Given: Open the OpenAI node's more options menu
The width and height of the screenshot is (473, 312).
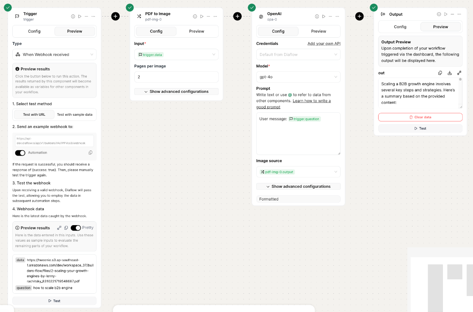Looking at the screenshot, I should (337, 17).
